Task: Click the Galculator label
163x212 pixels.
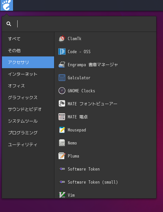Action: [79, 78]
